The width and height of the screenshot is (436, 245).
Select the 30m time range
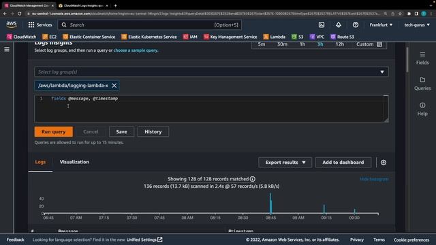click(282, 44)
